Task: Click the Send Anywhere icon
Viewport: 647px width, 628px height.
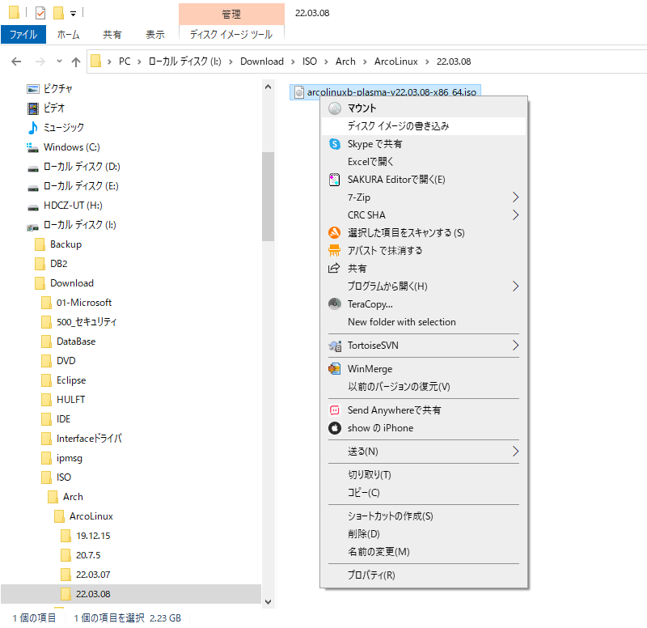Action: pyautogui.click(x=335, y=410)
